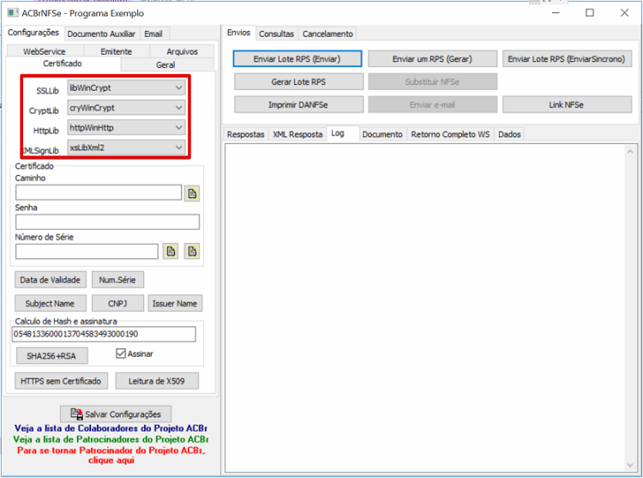Open the Cancelamento tab
This screenshot has width=643, height=478.
pyautogui.click(x=328, y=33)
